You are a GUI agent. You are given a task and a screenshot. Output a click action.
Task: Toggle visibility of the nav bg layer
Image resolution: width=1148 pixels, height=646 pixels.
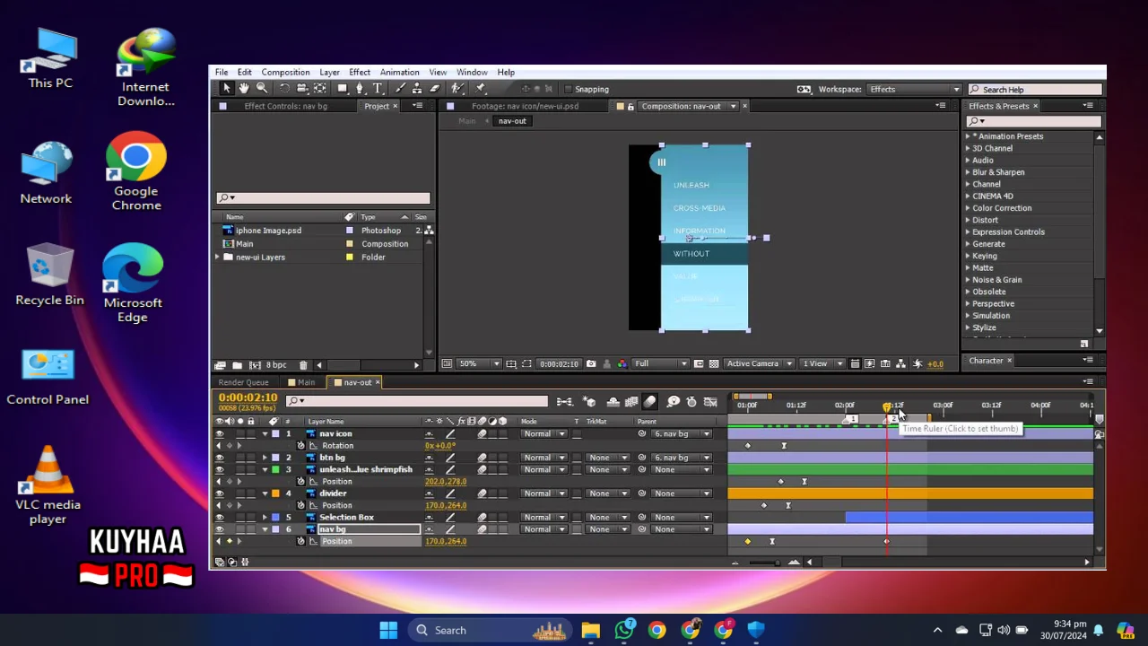pyautogui.click(x=220, y=529)
